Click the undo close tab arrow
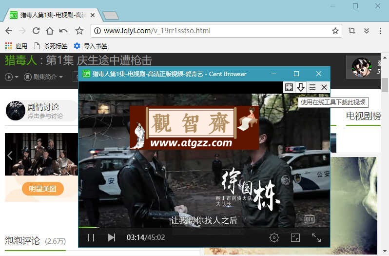This screenshot has width=389, height=256. [x=63, y=31]
